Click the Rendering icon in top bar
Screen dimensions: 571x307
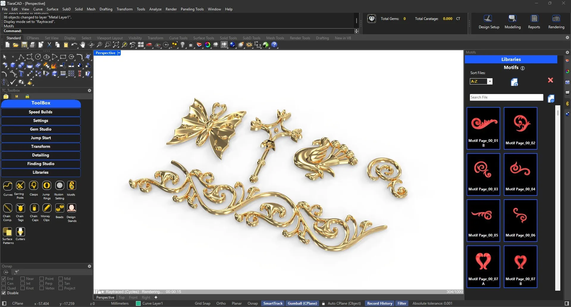click(x=556, y=19)
